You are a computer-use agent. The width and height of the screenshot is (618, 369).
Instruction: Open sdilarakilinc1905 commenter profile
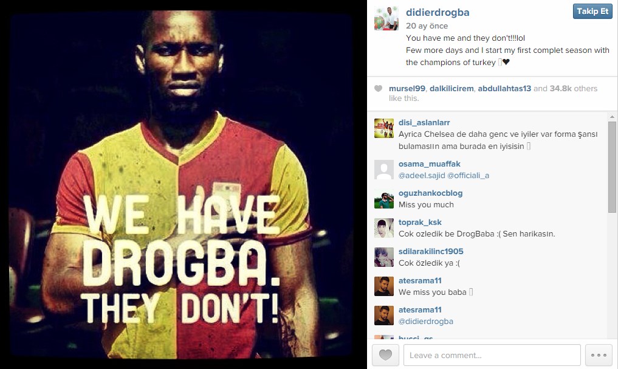[431, 252]
